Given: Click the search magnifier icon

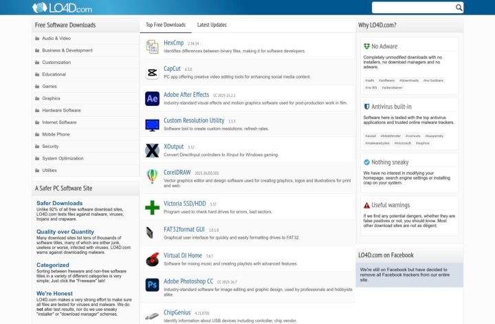Looking at the screenshot, I should pyautogui.click(x=459, y=8).
